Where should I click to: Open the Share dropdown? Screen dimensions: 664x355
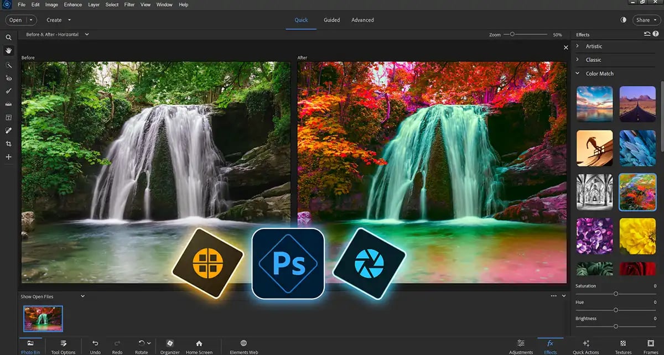click(x=646, y=20)
